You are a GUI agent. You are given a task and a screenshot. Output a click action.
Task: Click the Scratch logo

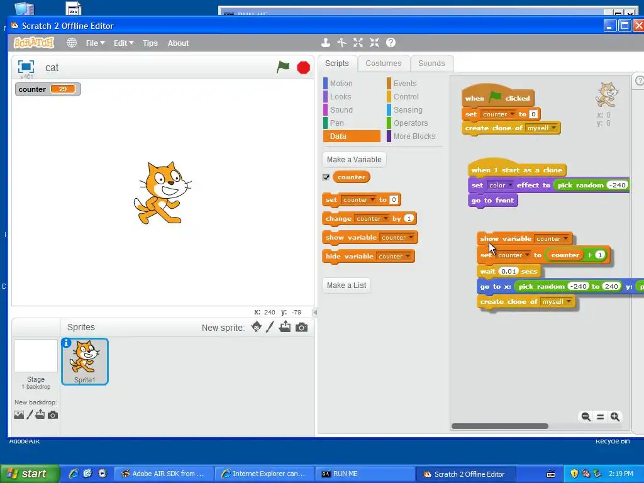click(34, 43)
